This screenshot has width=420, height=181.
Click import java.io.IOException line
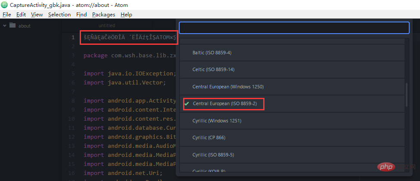coord(130,73)
